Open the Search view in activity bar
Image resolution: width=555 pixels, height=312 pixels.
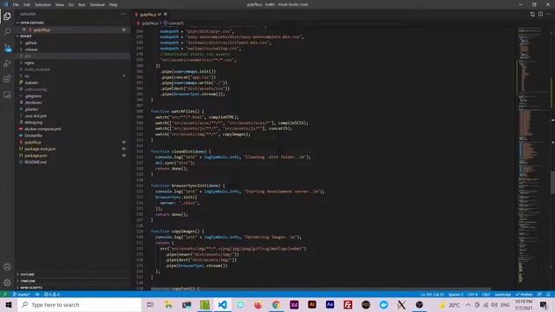7,32
